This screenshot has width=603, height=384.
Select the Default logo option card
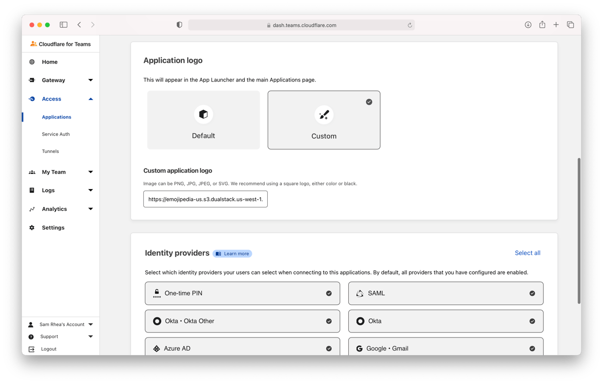tap(203, 120)
